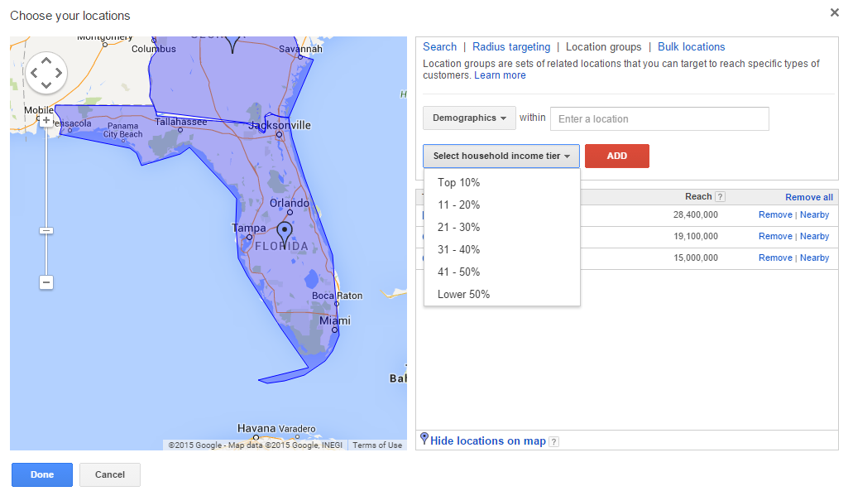Remove the location with 28,400,000 reach
The height and width of the screenshot is (491, 848).
coord(775,214)
